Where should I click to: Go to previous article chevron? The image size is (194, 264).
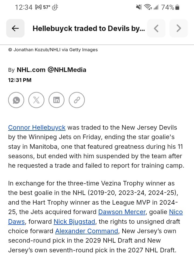(156, 28)
